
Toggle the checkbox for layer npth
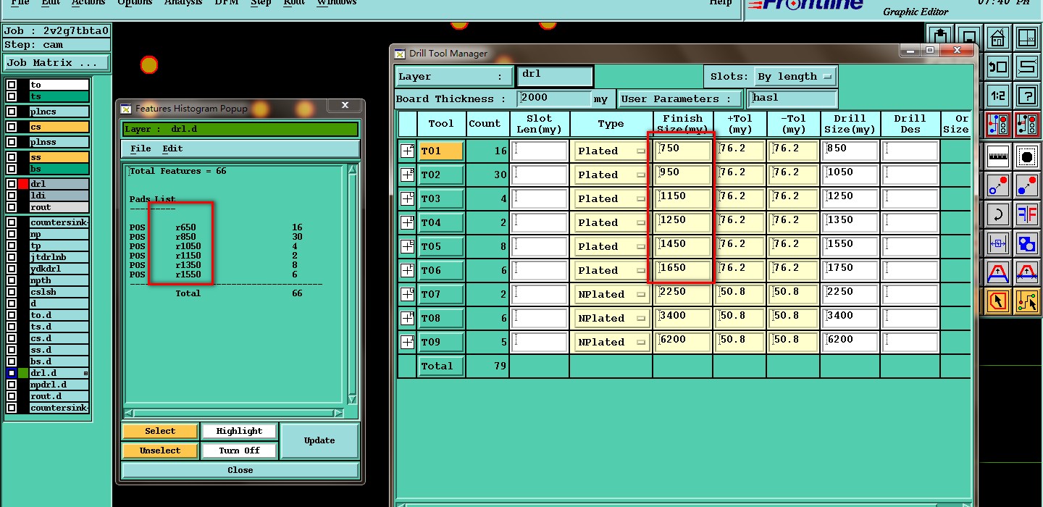tap(12, 280)
